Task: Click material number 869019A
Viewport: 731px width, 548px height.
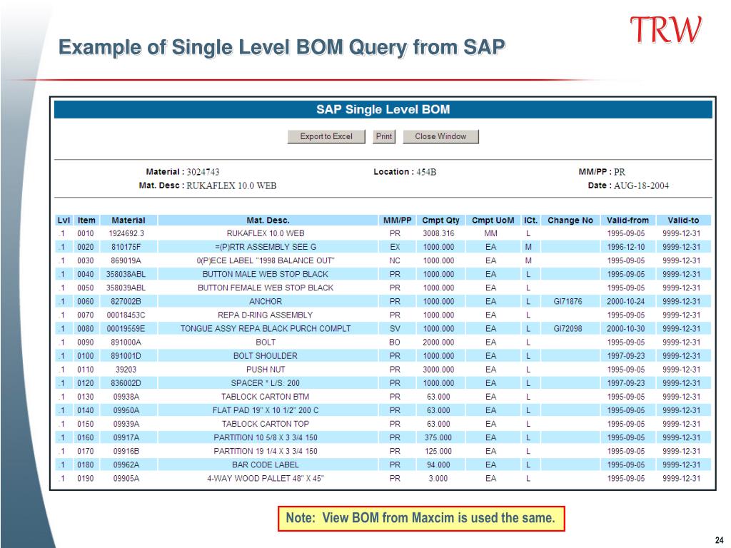Action: coord(126,260)
